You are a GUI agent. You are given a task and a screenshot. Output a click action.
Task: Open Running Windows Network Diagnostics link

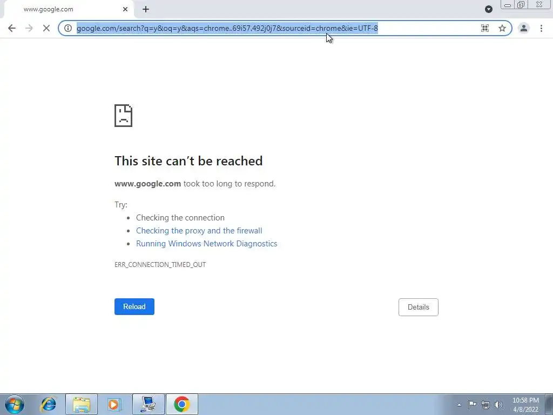click(207, 244)
